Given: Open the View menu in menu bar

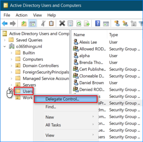Looking at the screenshot, I should (x=37, y=15).
